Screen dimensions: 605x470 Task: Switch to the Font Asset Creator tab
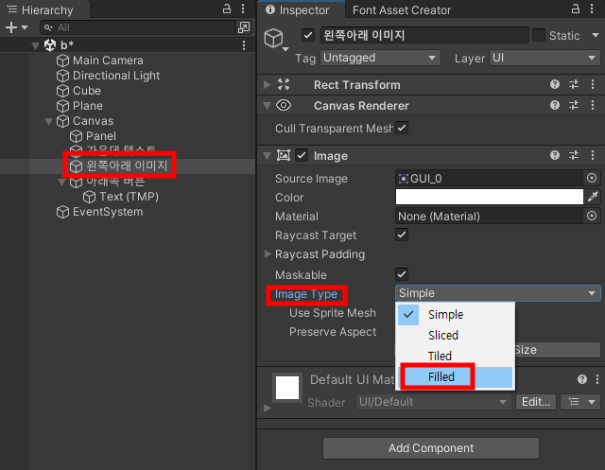click(x=401, y=10)
